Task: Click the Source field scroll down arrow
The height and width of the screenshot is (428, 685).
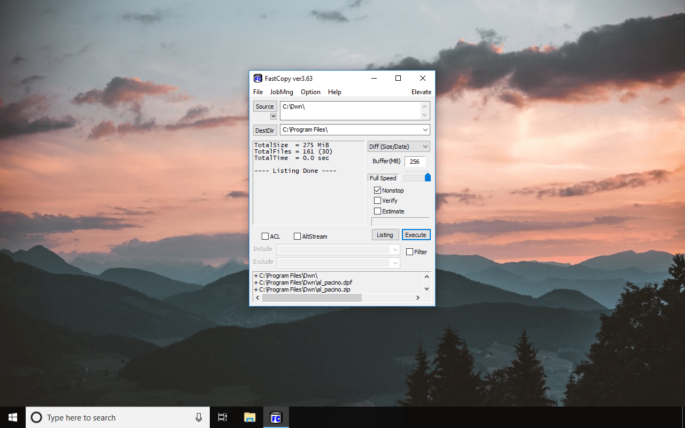Action: tap(425, 116)
